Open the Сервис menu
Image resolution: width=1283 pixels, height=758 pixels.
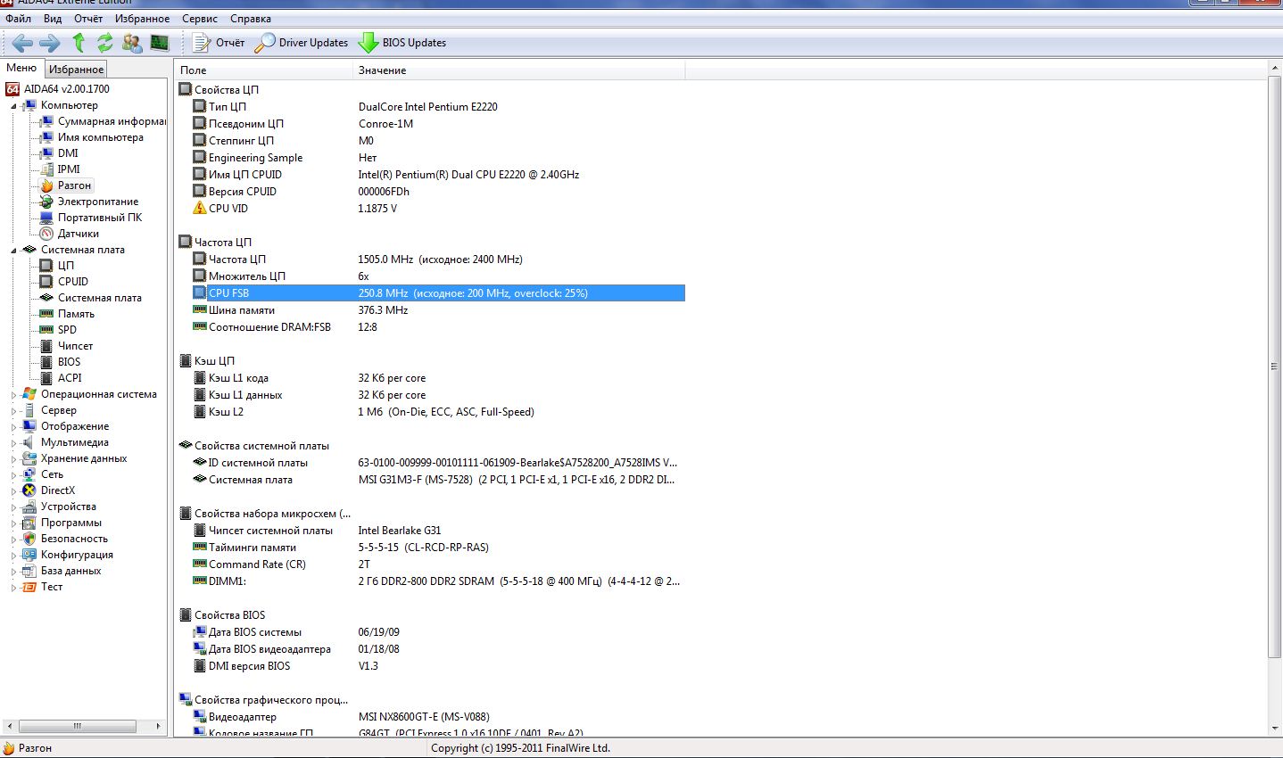[199, 18]
